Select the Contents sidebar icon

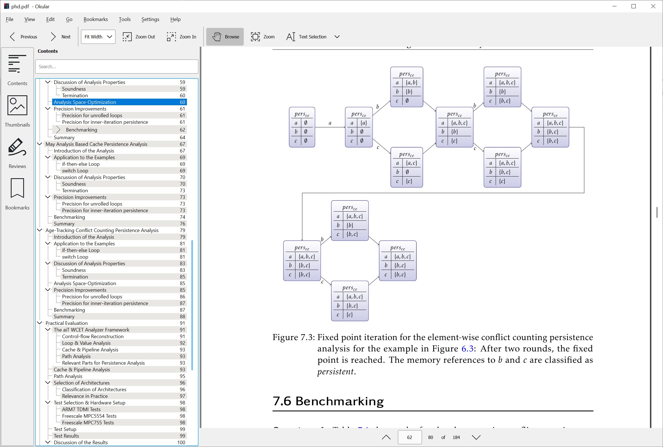[17, 70]
